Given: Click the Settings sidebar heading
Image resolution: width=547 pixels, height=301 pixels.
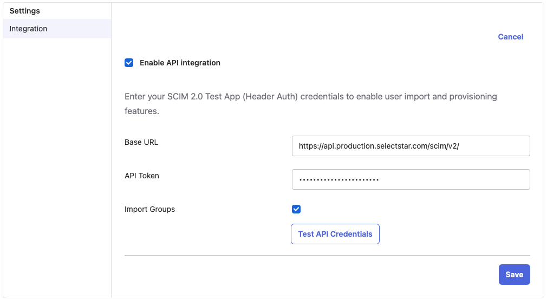Looking at the screenshot, I should pyautogui.click(x=25, y=11).
